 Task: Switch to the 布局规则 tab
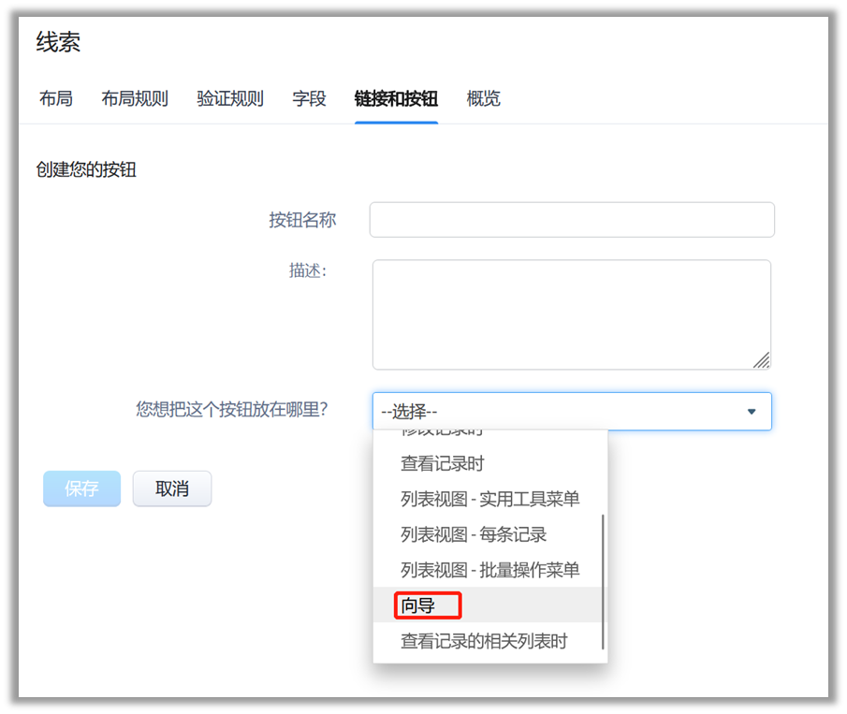pyautogui.click(x=135, y=98)
